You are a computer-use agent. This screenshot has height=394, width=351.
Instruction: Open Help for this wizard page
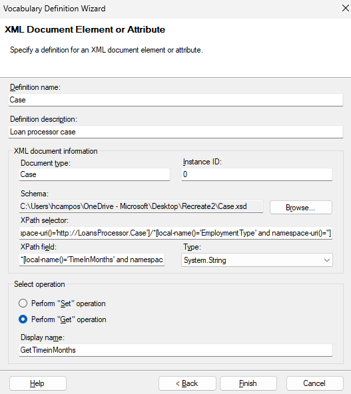coord(38,383)
